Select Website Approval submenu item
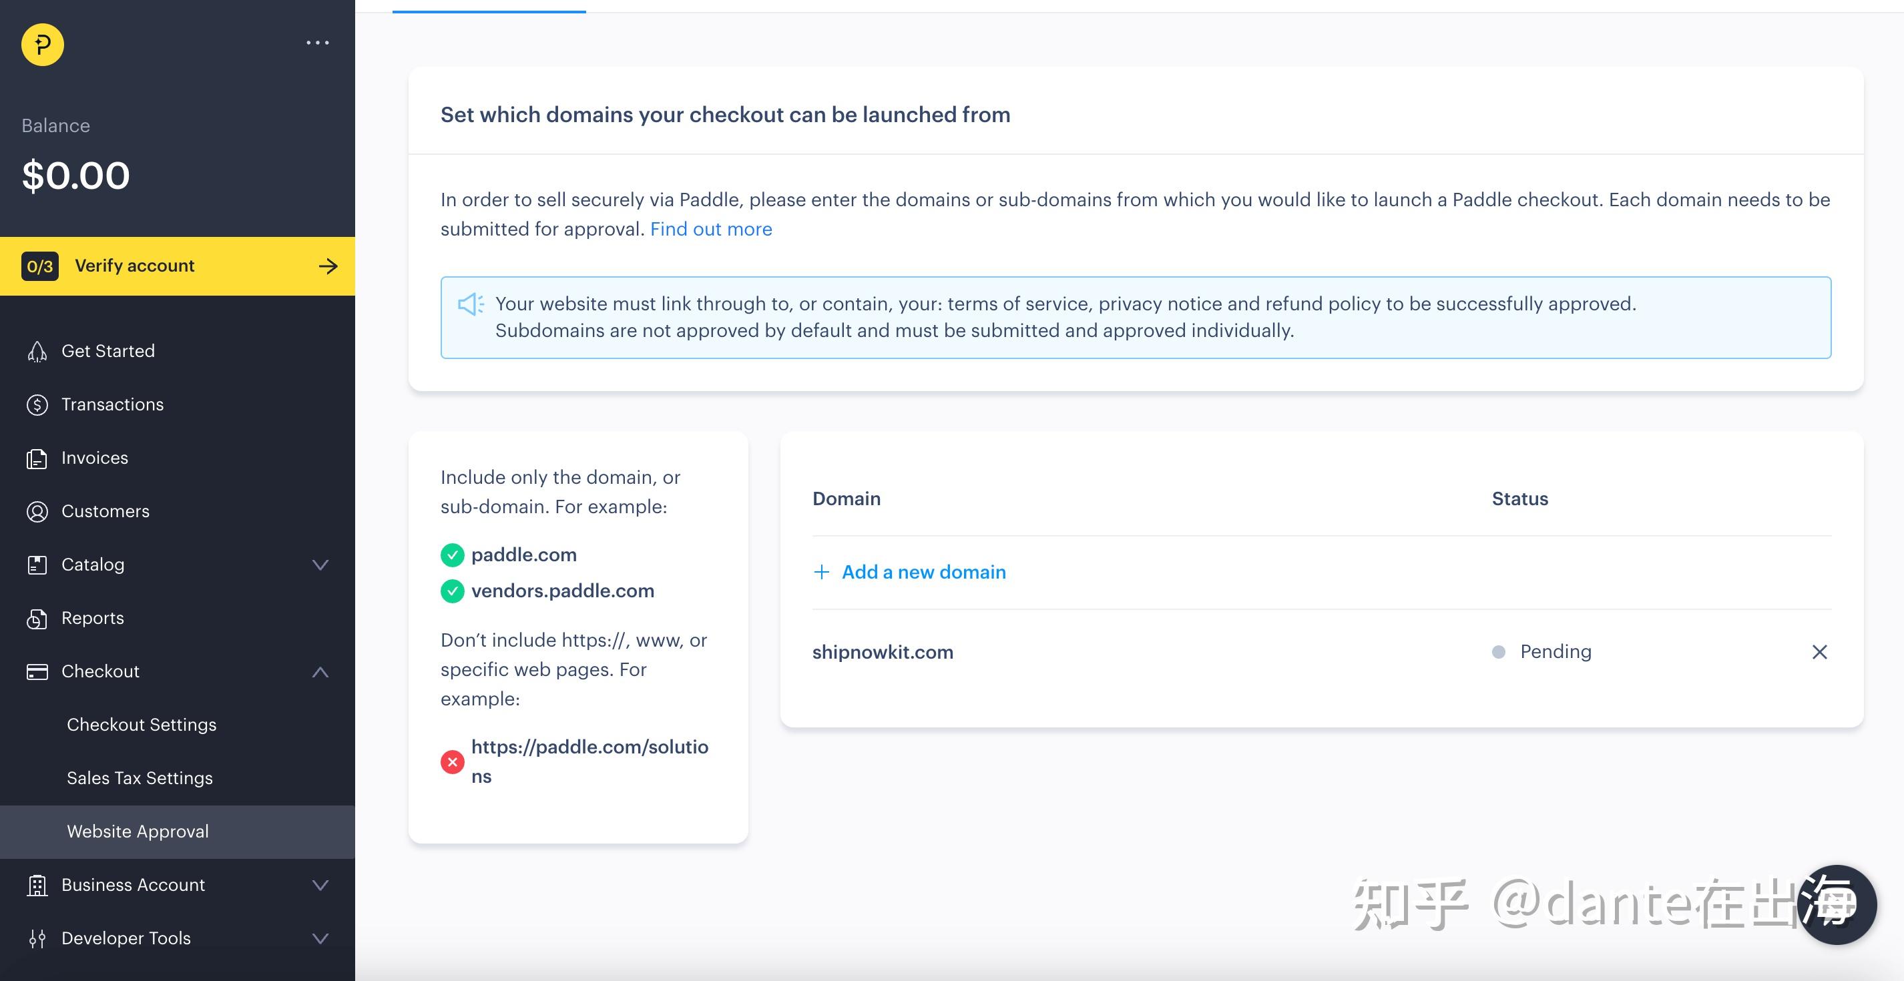 138,831
